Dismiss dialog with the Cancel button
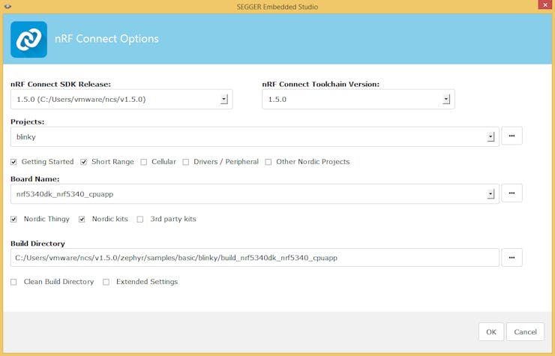555x356 pixels. [x=525, y=332]
